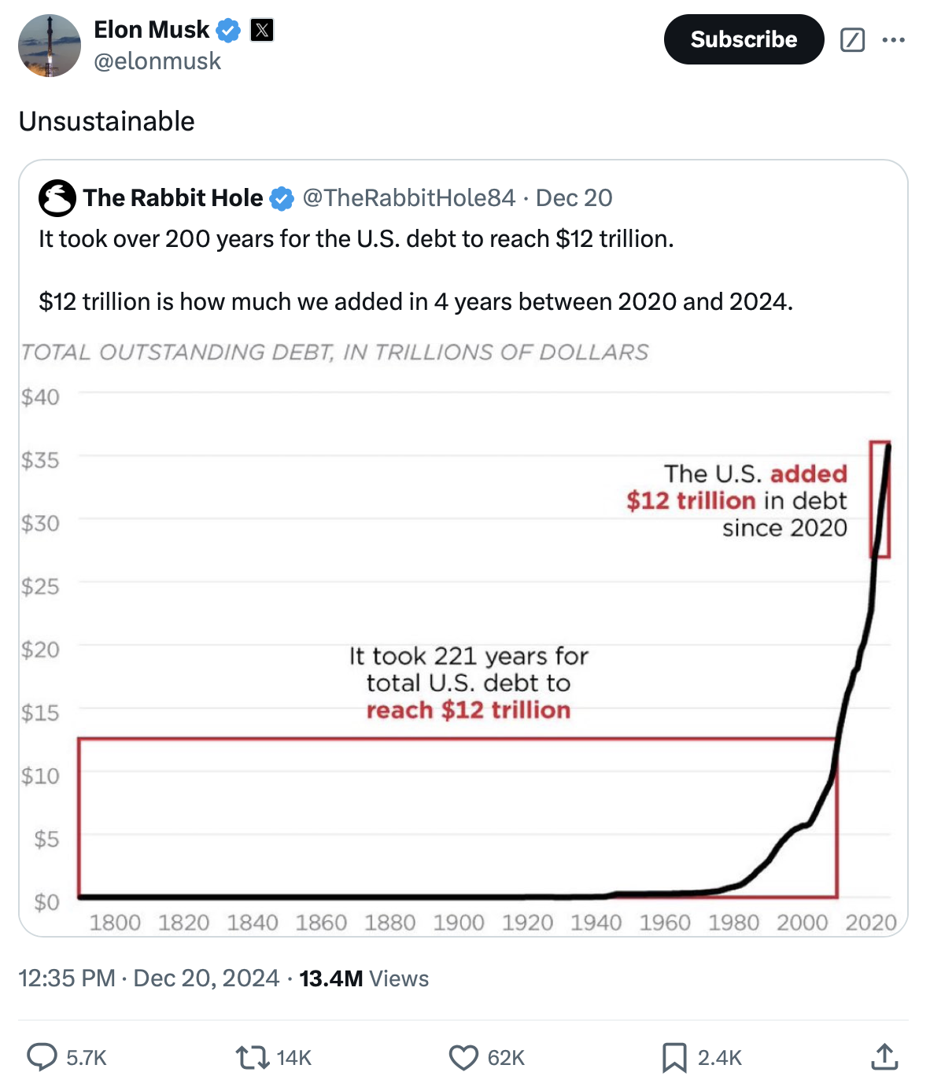Screen dimensions: 930x1087
Task: Click the reply speech bubble icon
Action: tap(42, 1057)
